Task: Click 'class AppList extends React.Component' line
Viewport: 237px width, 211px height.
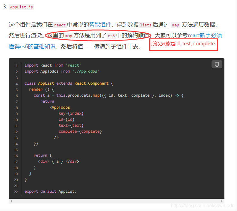Action: pos(69,83)
